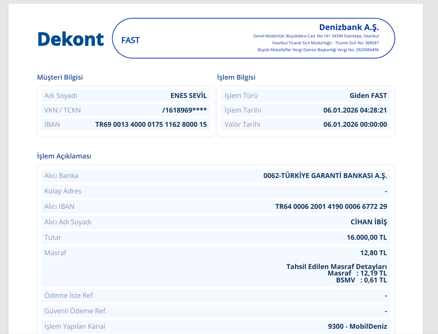Select the Alıcı Banka label

61,176
